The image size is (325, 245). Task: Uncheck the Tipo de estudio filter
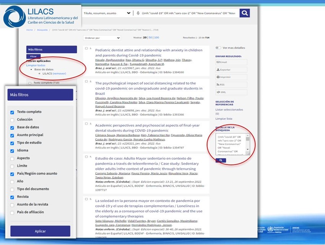12,143
